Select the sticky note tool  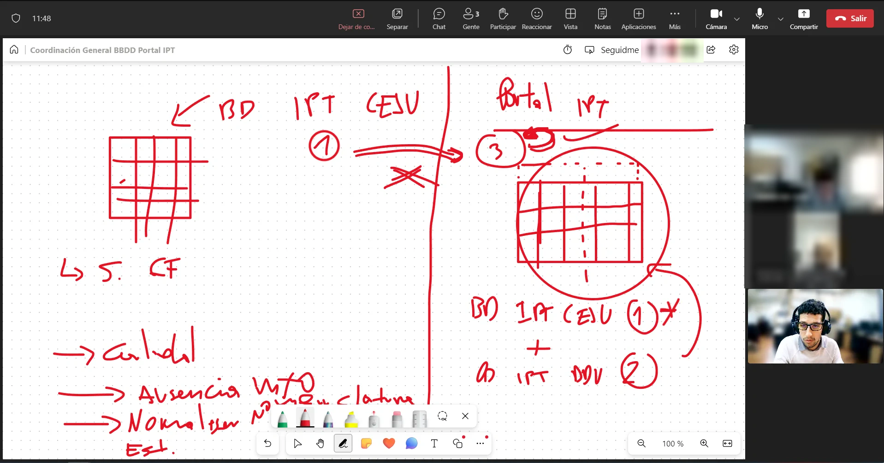[x=366, y=444]
